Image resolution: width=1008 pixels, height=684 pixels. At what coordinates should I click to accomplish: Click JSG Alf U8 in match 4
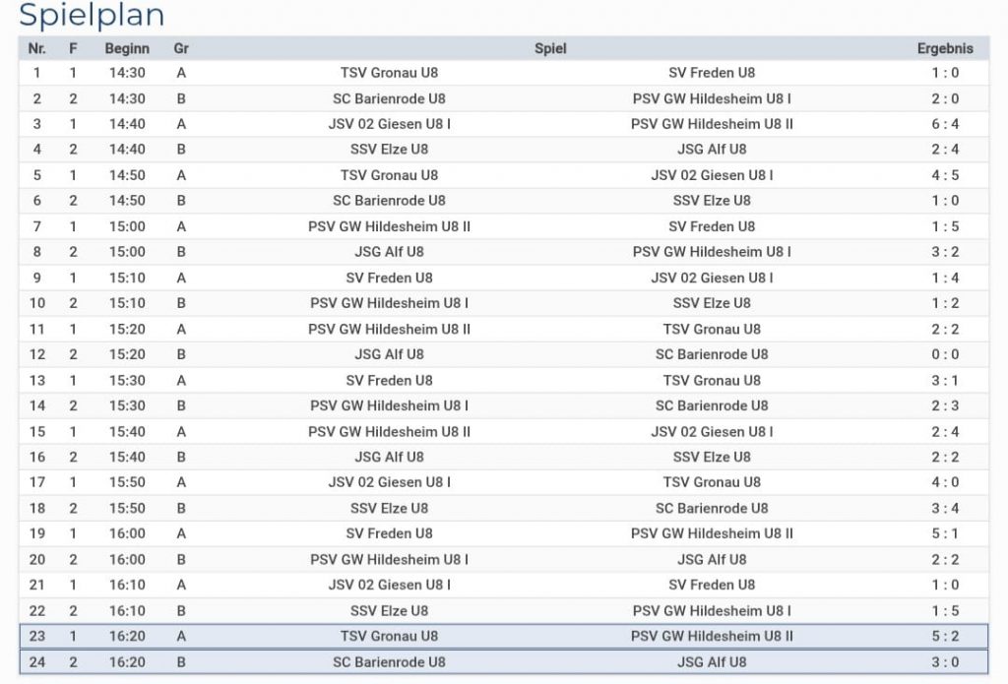712,150
